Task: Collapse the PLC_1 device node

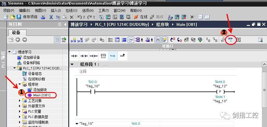Action: [15, 68]
